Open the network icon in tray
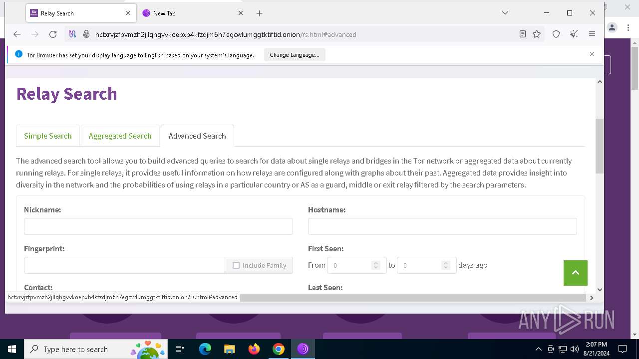639x359 pixels. 563,349
